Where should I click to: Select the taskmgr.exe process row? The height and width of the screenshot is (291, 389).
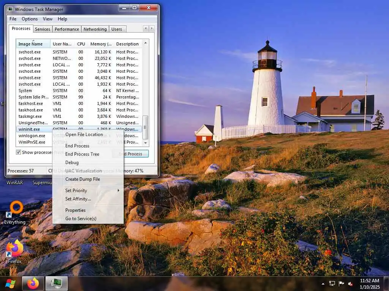pos(79,116)
